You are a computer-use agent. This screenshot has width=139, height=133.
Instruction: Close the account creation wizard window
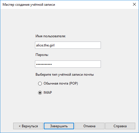tap(134, 4)
